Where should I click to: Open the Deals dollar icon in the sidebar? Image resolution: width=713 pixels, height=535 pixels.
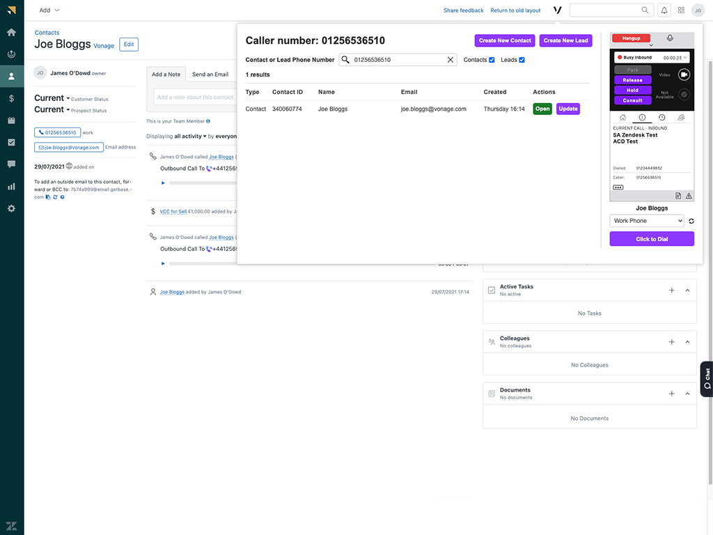coord(11,98)
